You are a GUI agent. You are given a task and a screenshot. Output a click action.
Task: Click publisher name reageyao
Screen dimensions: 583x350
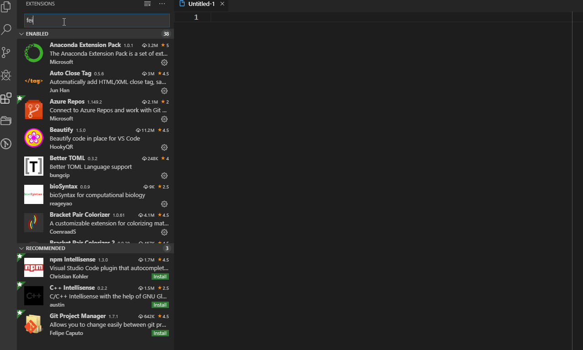tap(61, 204)
